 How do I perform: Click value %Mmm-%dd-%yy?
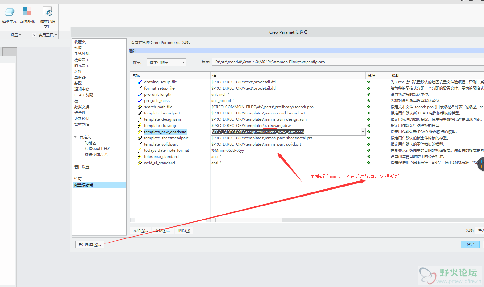point(228,150)
